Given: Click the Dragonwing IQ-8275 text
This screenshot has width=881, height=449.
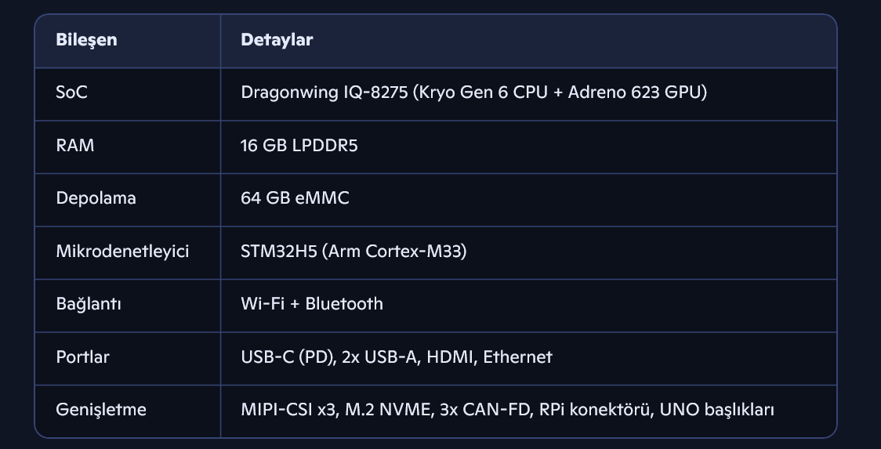Looking at the screenshot, I should coord(324,92).
